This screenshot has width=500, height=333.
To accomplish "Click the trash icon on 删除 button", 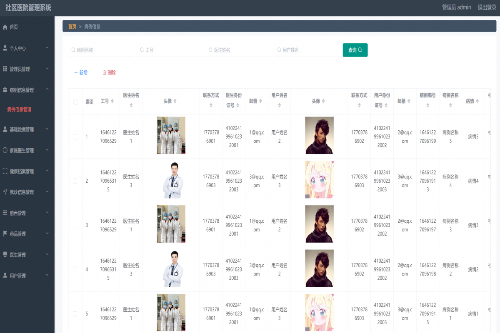I will point(105,72).
